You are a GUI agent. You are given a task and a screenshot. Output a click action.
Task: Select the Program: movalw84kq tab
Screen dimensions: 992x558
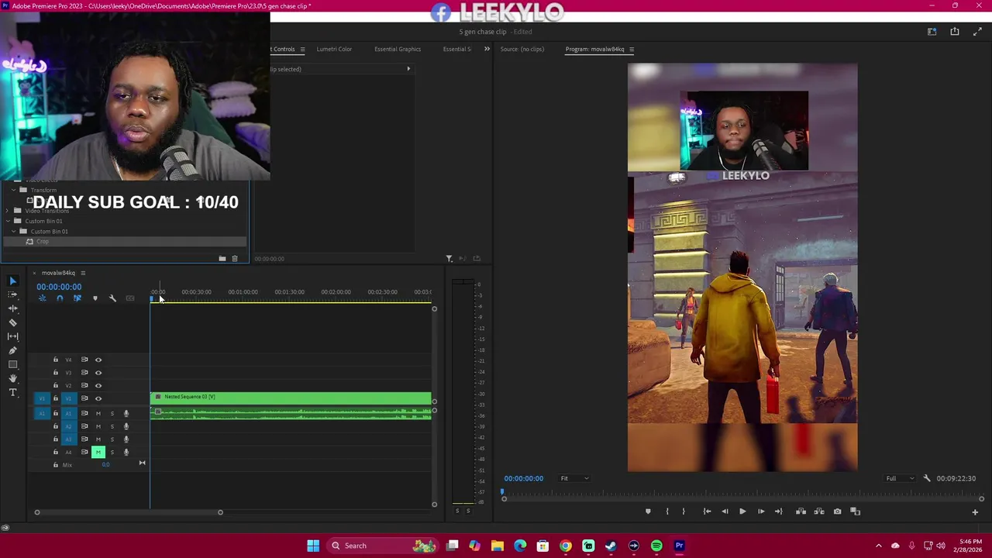click(x=594, y=49)
